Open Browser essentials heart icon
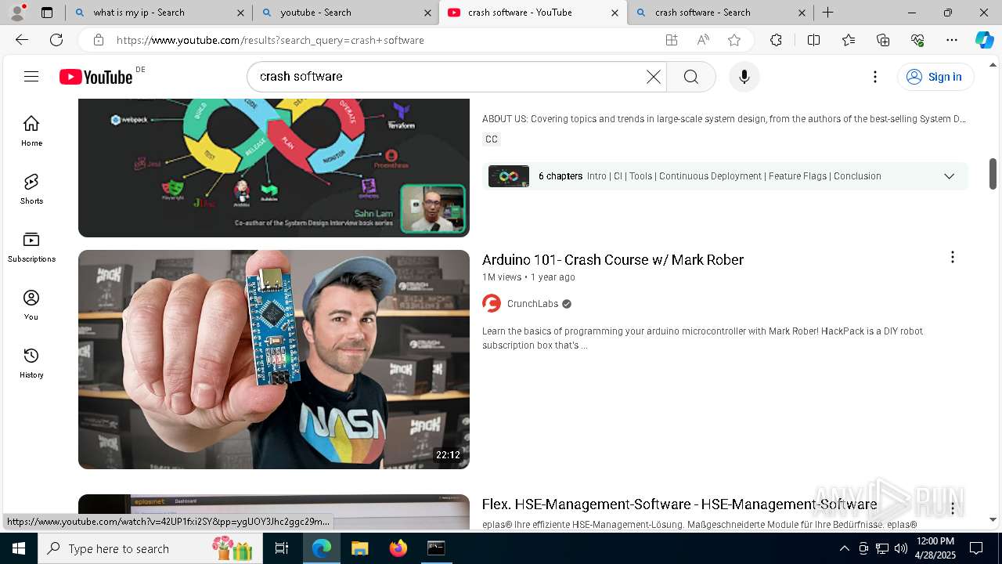 pos(917,40)
